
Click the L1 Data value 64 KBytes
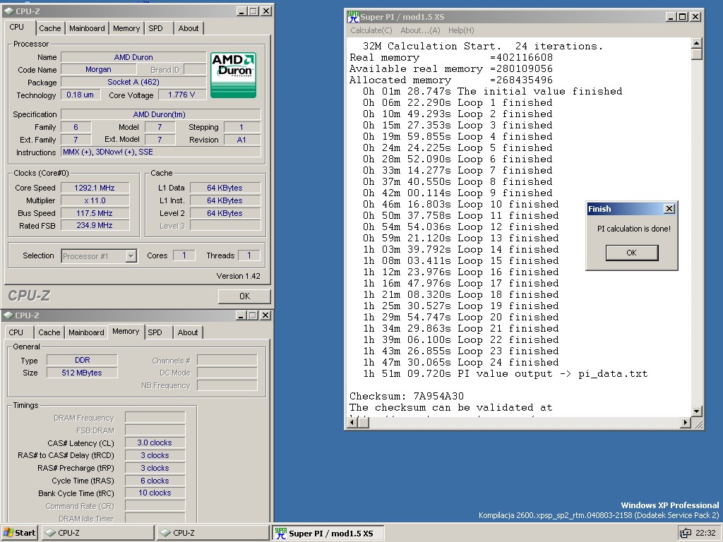coord(225,188)
